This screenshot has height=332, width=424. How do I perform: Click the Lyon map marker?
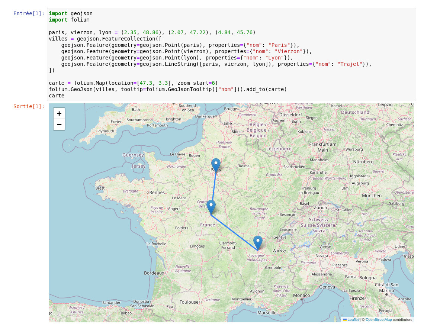[x=258, y=243]
